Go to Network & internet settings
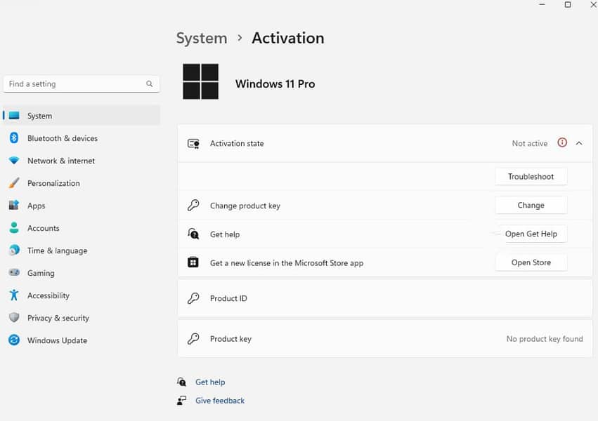This screenshot has height=421, width=598. [82, 161]
